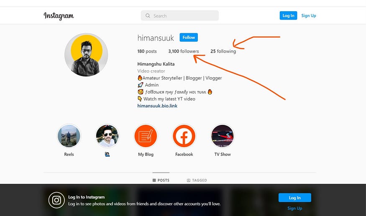Click the Reels highlight label
The height and width of the screenshot is (216, 366).
[69, 155]
